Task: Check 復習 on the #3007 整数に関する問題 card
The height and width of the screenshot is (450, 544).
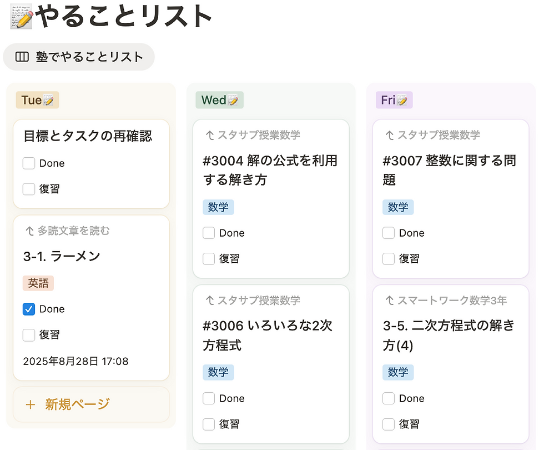Action: coord(389,258)
